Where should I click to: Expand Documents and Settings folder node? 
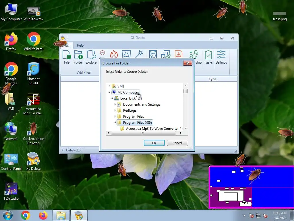pos(115,104)
